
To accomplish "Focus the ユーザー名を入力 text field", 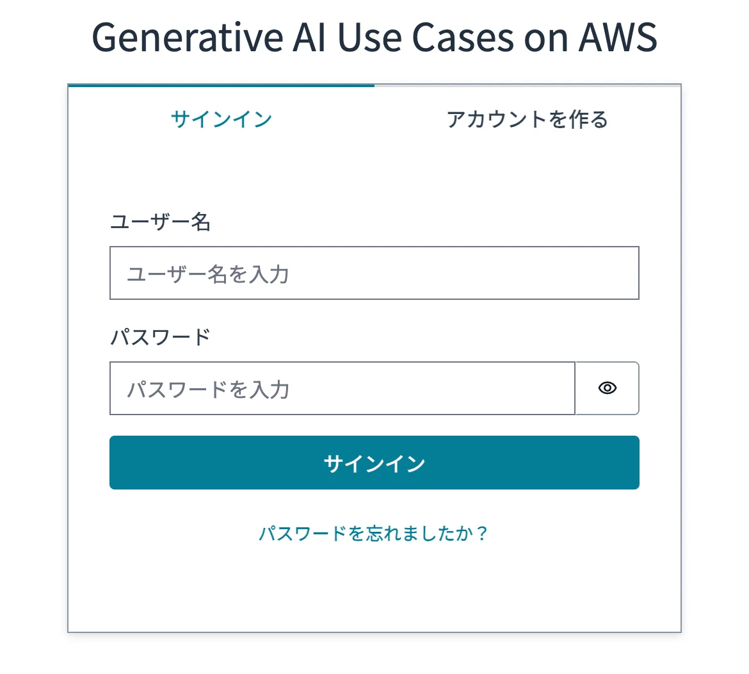I will 374,273.
